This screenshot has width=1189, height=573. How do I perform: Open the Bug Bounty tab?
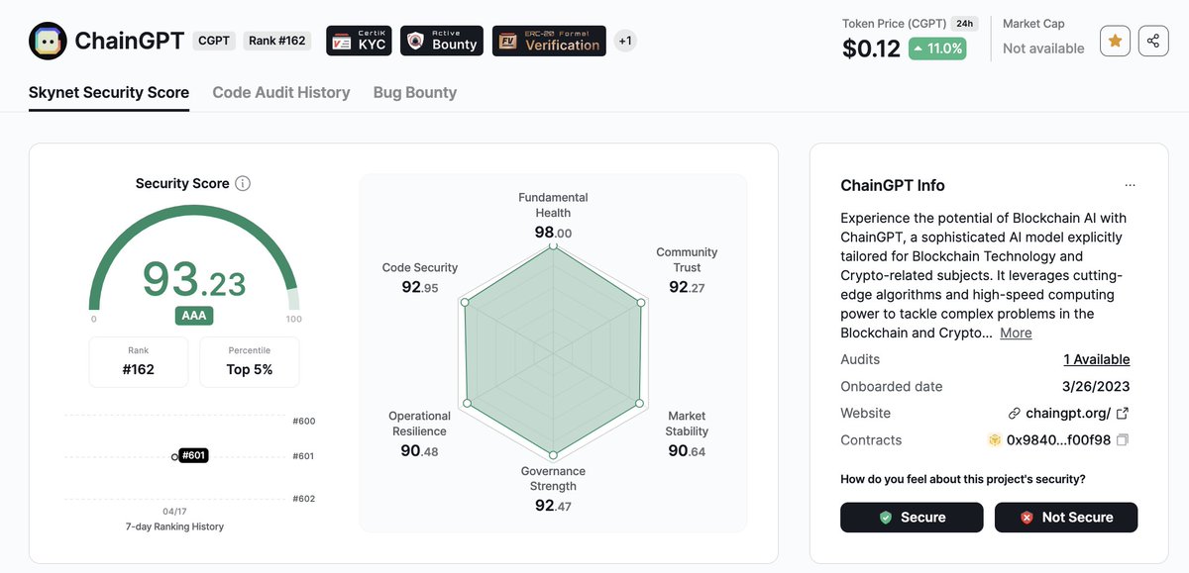pos(415,92)
